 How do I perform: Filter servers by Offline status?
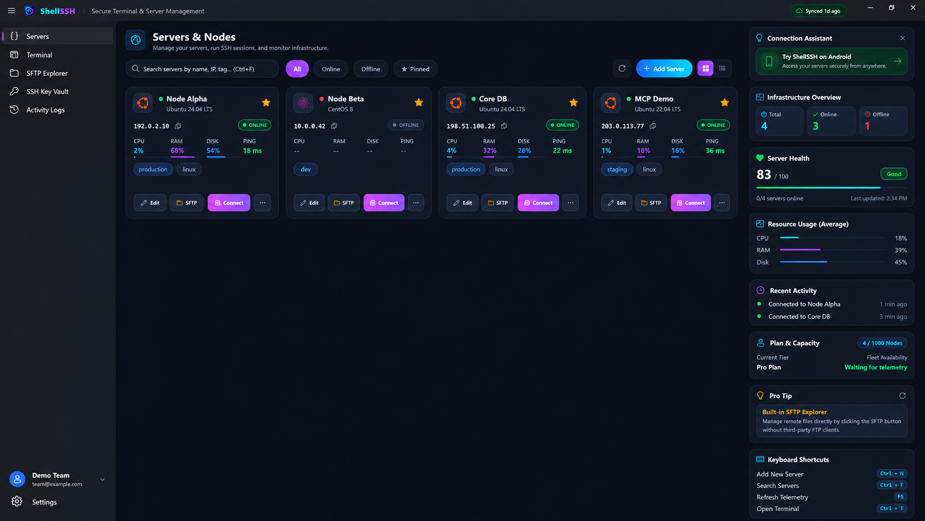coord(371,69)
